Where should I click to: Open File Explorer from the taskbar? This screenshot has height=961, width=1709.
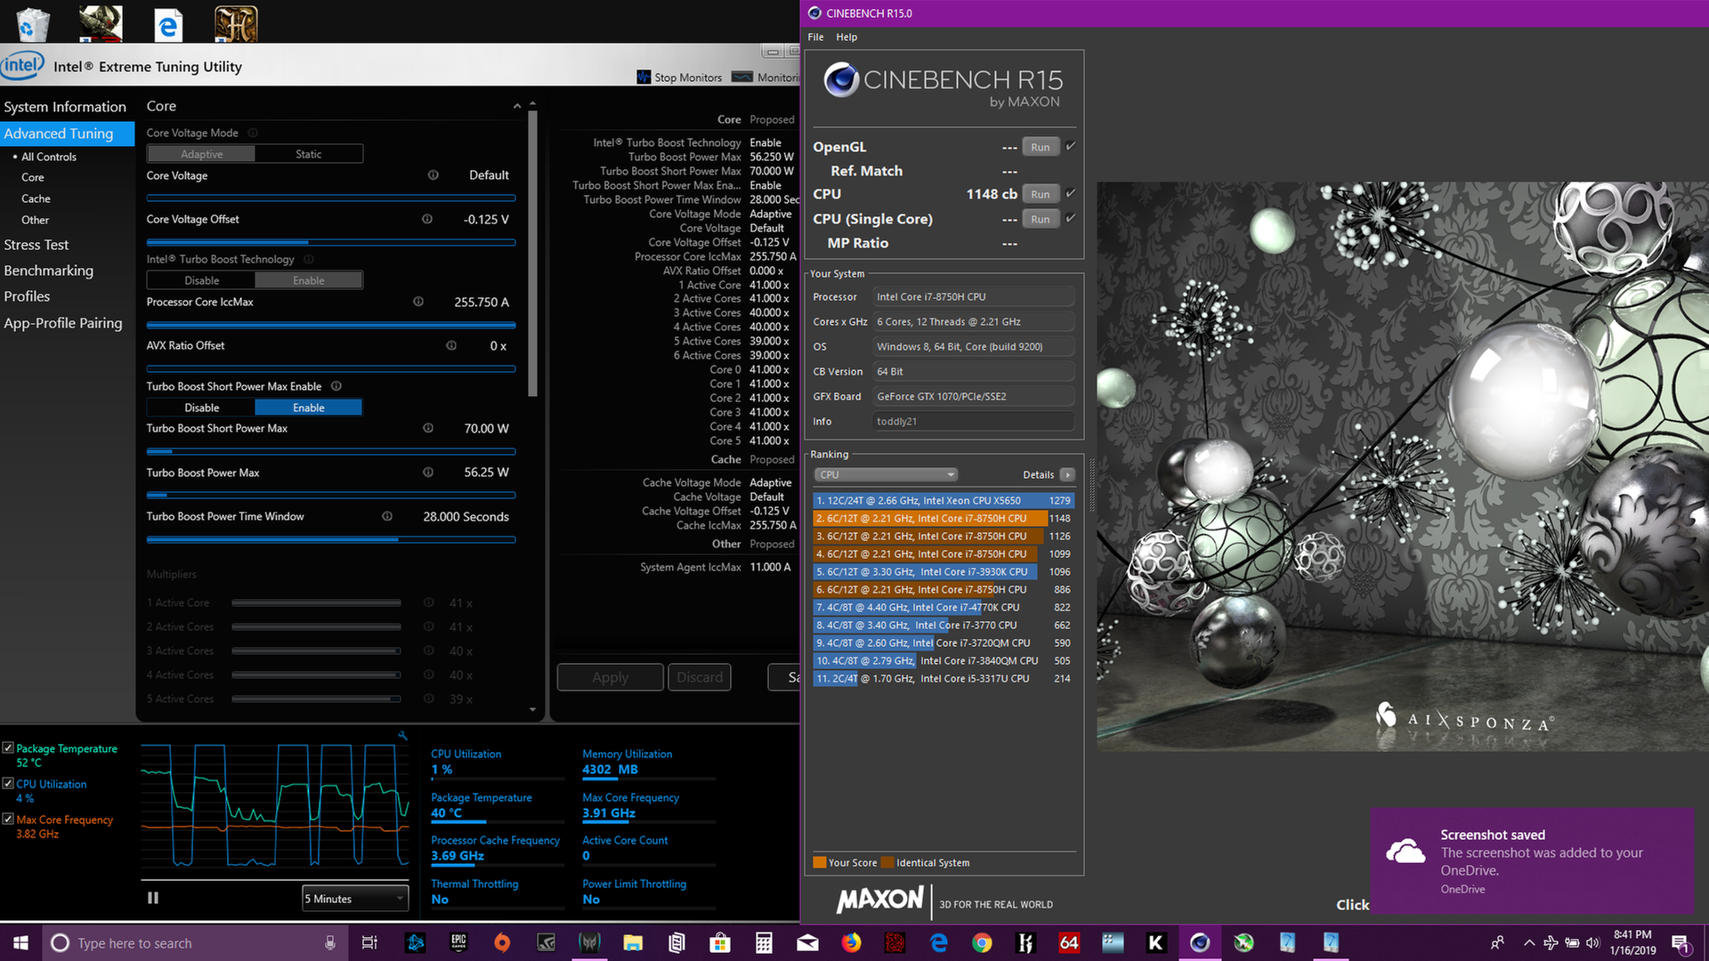tap(633, 942)
